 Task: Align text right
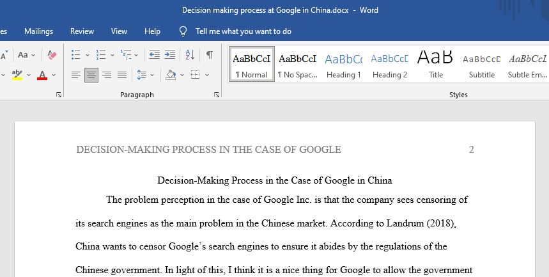[107, 75]
